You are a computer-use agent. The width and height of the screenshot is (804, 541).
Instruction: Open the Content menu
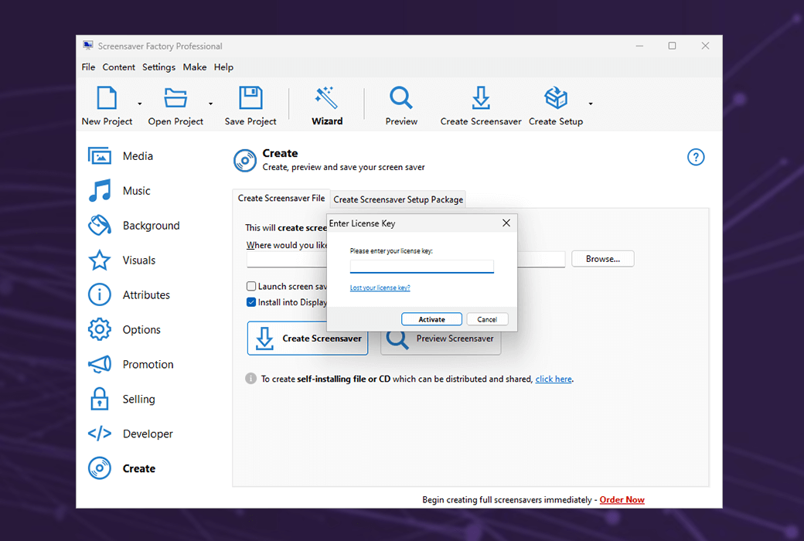coord(118,67)
